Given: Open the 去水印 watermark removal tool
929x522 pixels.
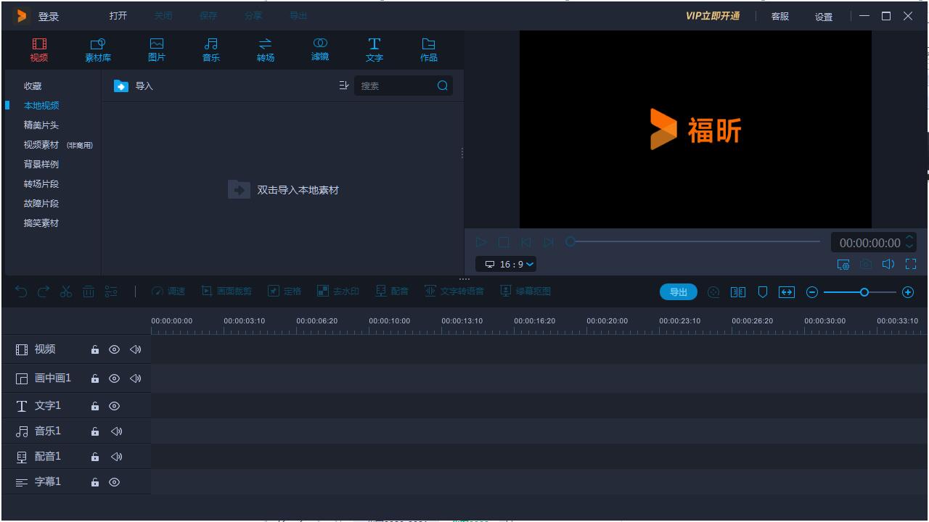Looking at the screenshot, I should [x=337, y=291].
